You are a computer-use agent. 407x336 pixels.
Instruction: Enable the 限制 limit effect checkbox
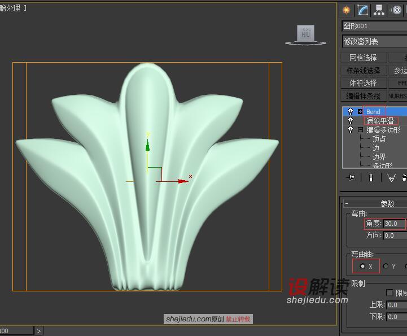[x=390, y=293]
